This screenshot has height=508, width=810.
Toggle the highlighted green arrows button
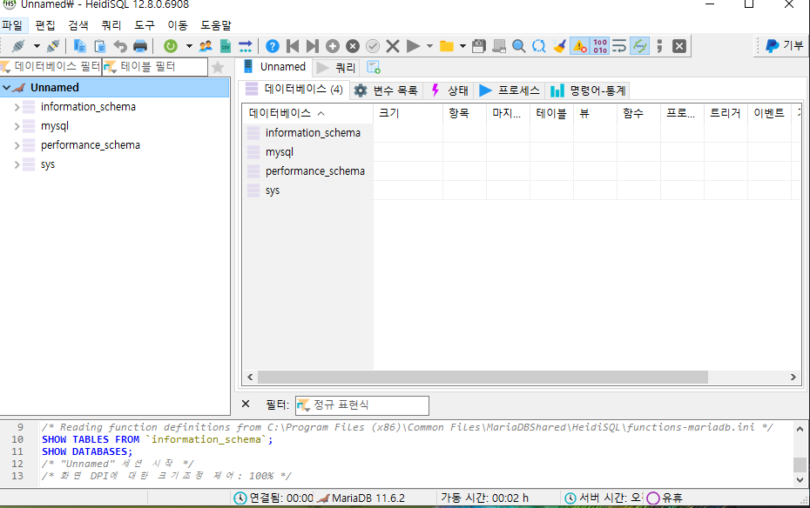(639, 46)
